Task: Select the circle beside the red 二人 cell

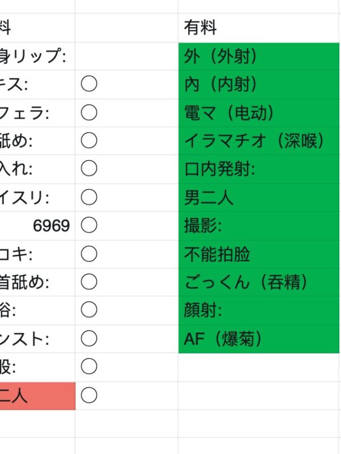Action: click(89, 395)
